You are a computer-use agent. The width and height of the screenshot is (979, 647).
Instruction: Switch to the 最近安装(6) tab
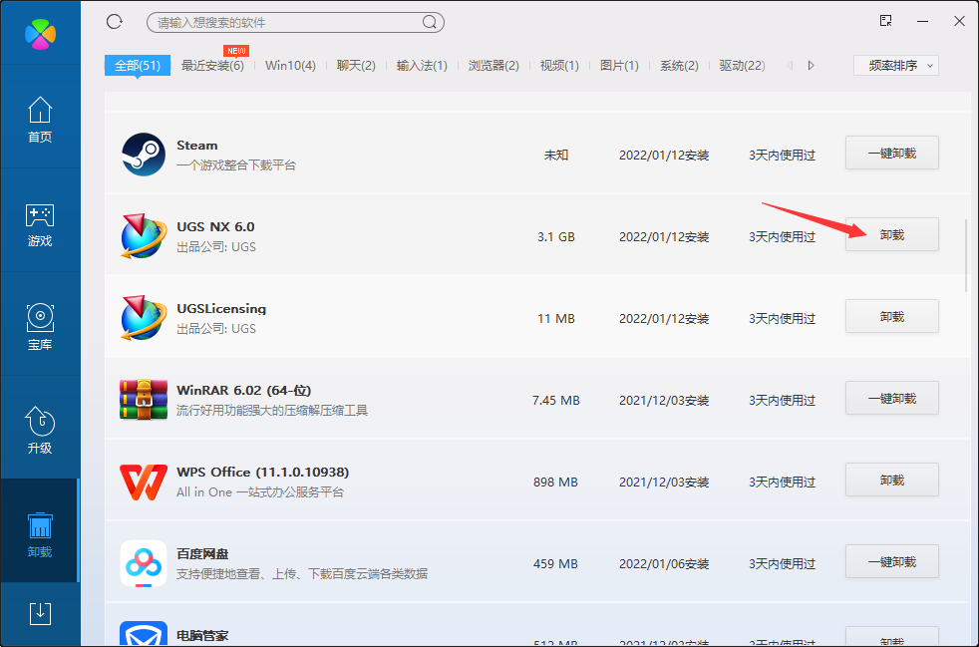[x=212, y=66]
